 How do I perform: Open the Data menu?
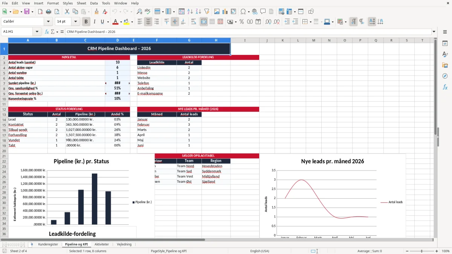tap(94, 3)
